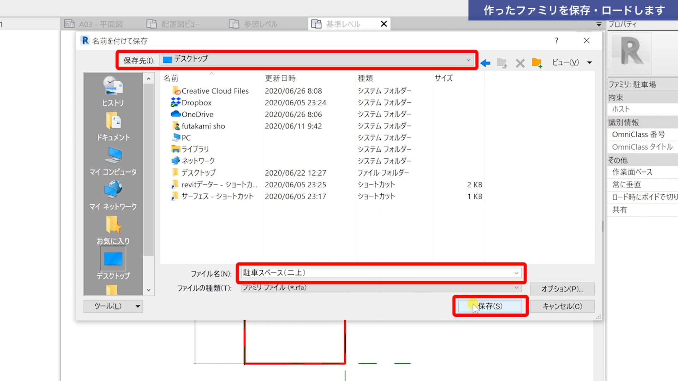Click the blue back arrow icon
Image resolution: width=678 pixels, height=381 pixels.
(486, 63)
